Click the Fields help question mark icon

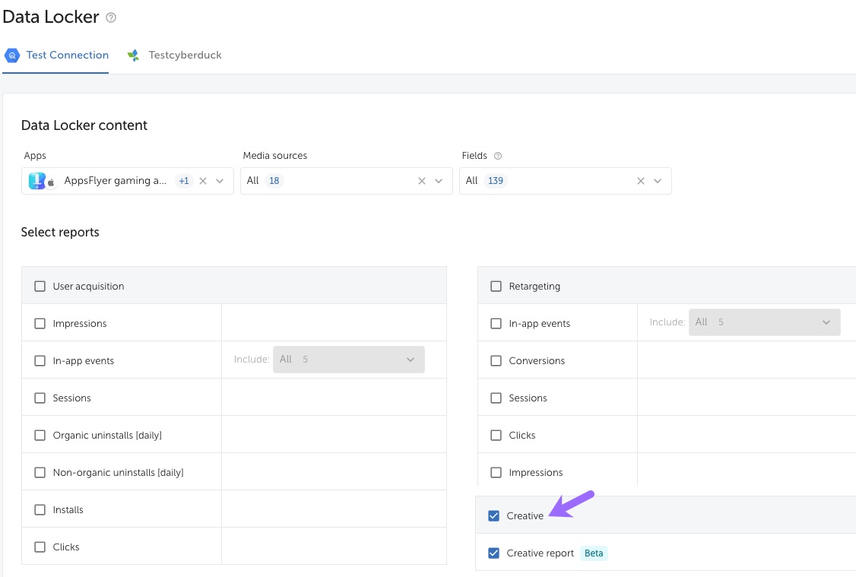click(x=498, y=156)
